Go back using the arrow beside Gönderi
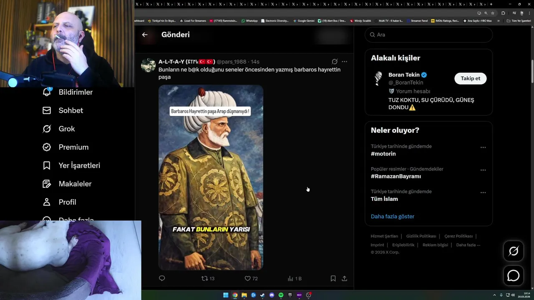The height and width of the screenshot is (300, 534). tap(145, 35)
